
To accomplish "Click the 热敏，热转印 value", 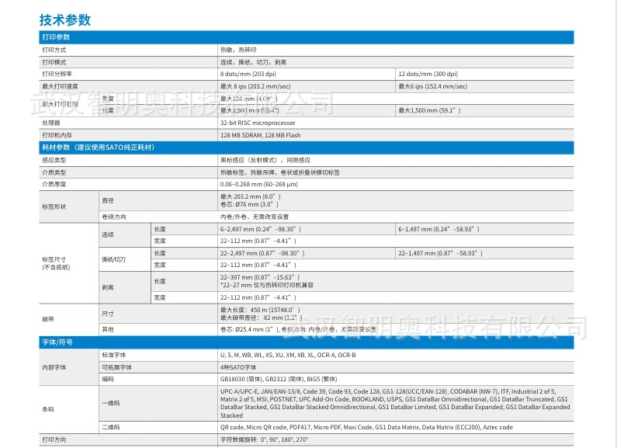I will coord(238,50).
